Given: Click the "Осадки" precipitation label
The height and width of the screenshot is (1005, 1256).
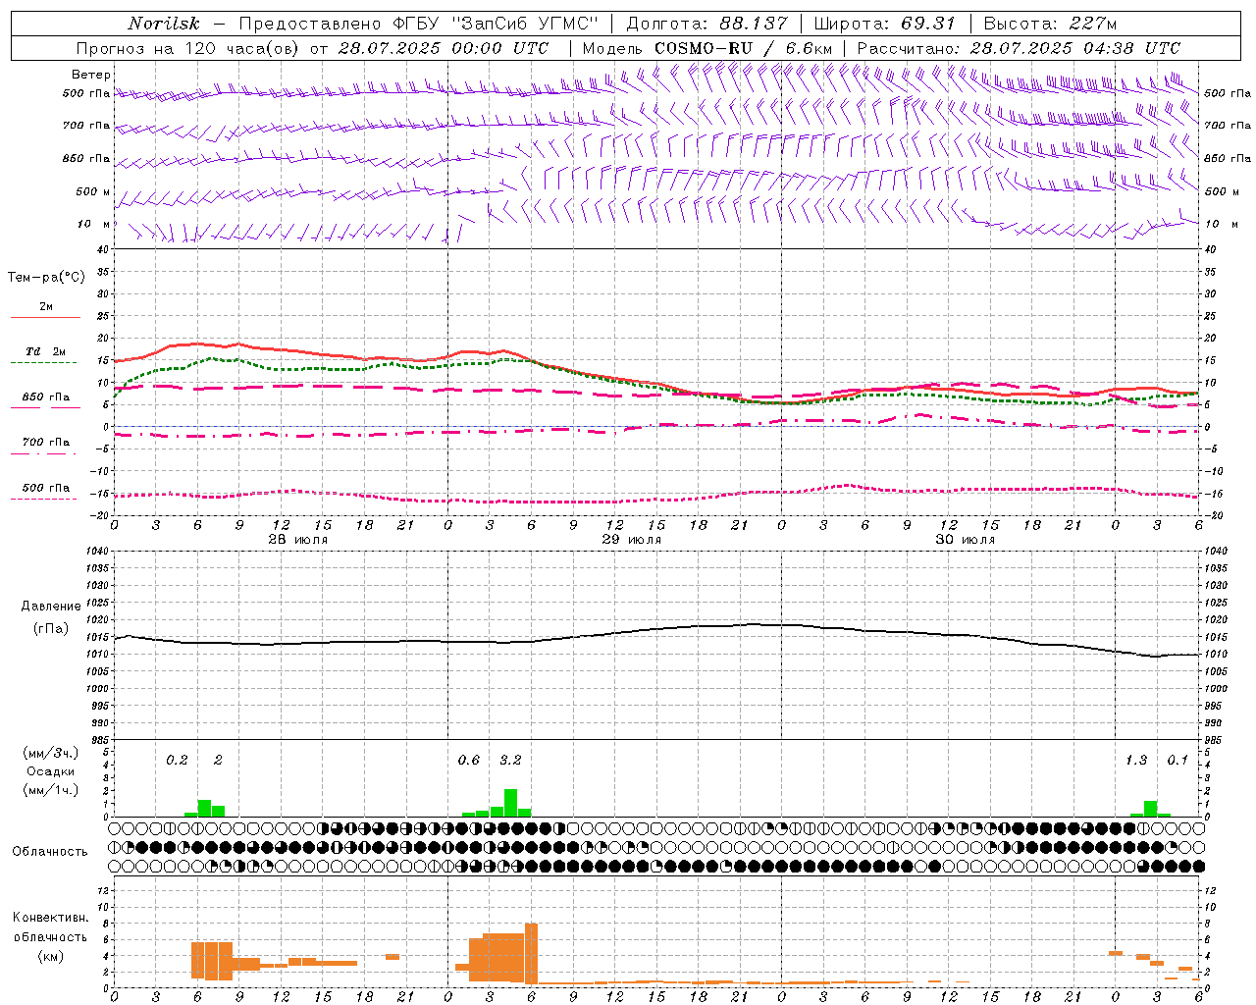Looking at the screenshot, I should tap(51, 771).
